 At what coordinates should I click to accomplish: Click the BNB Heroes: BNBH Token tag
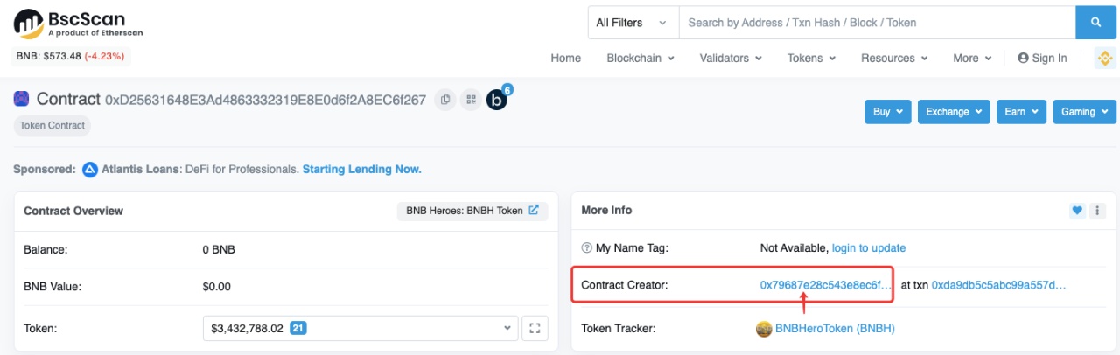tap(472, 211)
